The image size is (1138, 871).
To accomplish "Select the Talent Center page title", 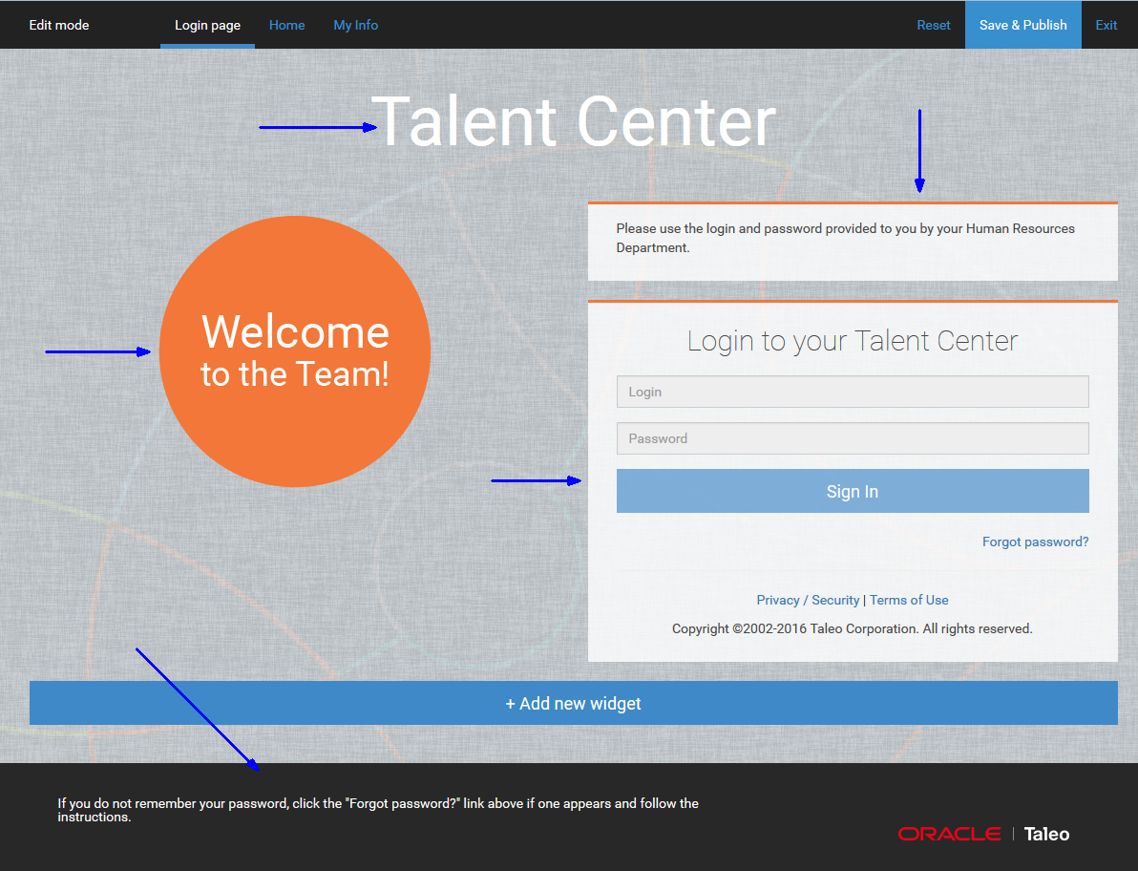I will [x=574, y=122].
